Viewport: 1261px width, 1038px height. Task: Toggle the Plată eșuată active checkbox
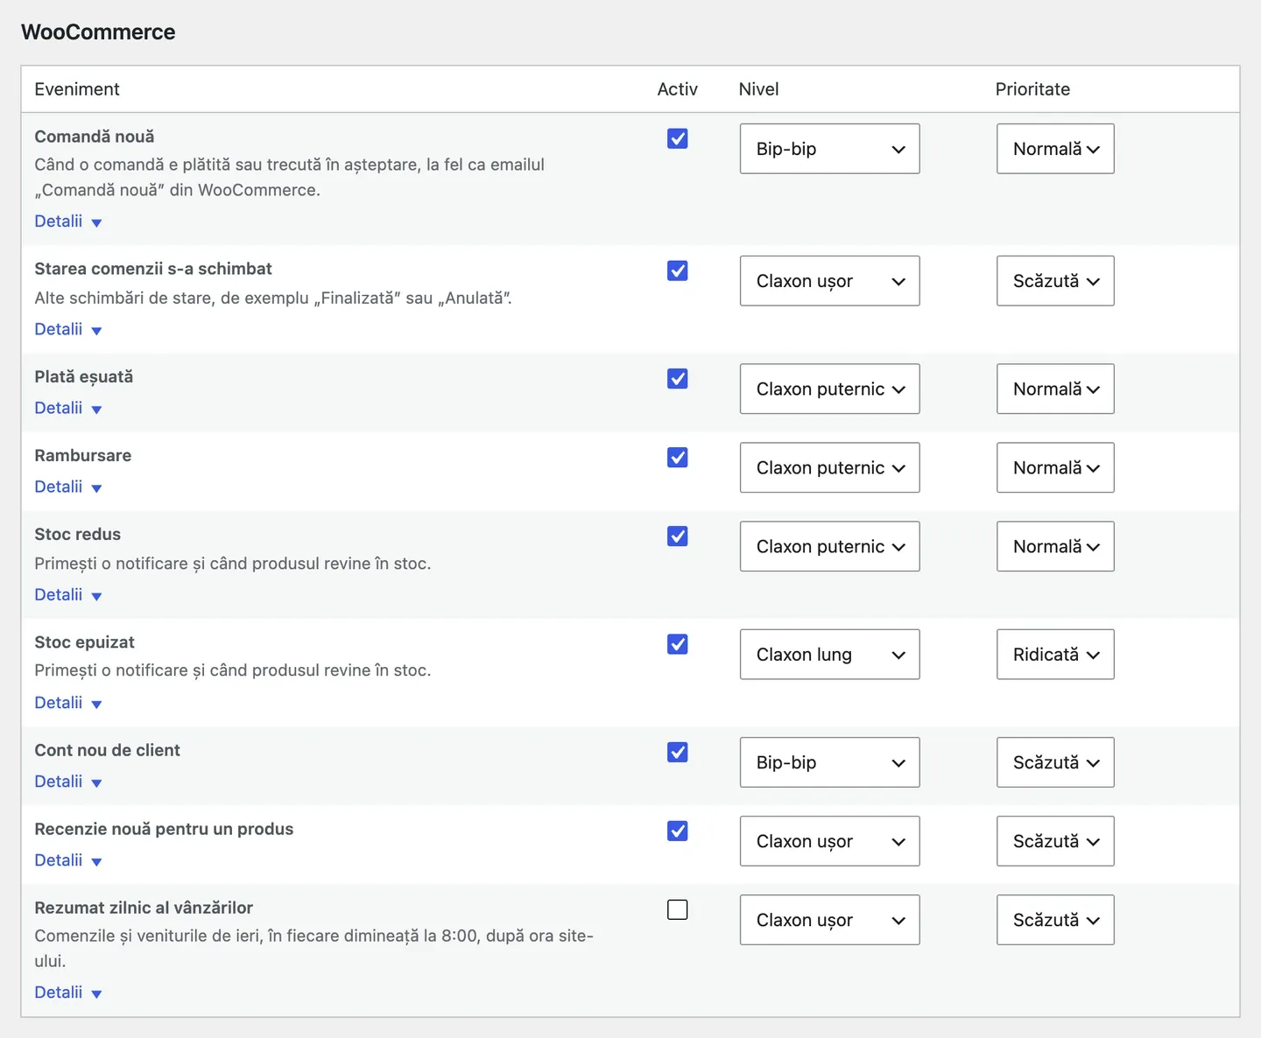click(677, 378)
